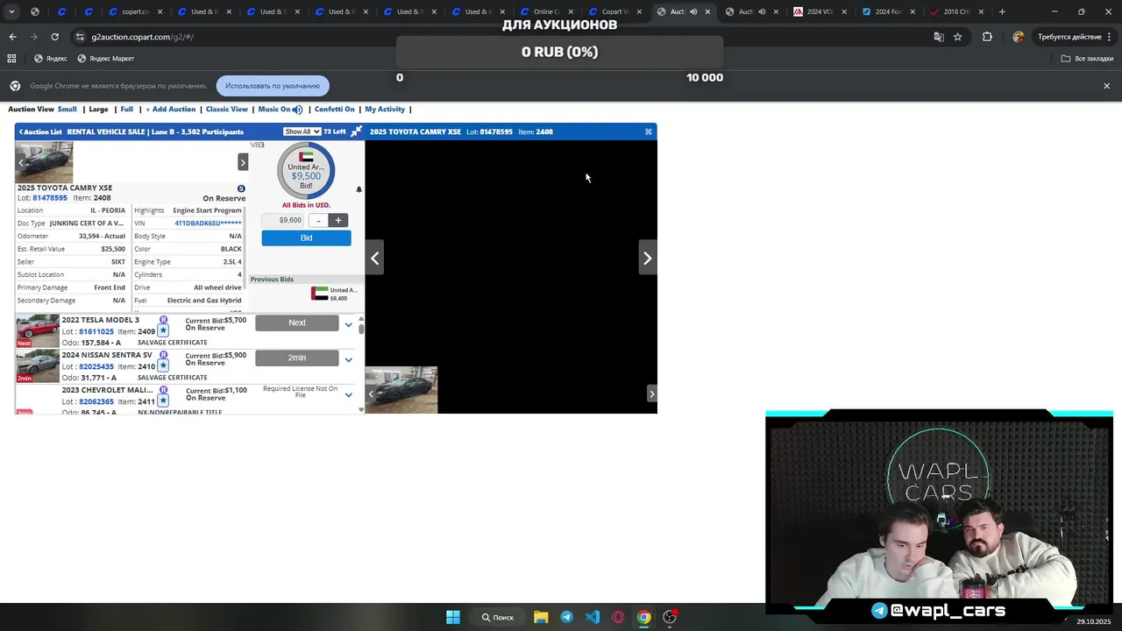The image size is (1122, 631).
Task: Open the Chrome extensions puzzle icon
Action: 987,37
